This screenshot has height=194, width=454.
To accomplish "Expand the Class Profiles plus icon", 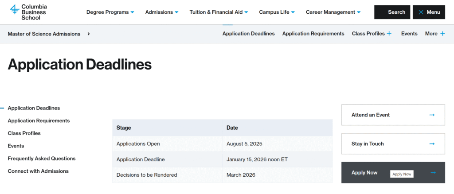I will [x=389, y=34].
